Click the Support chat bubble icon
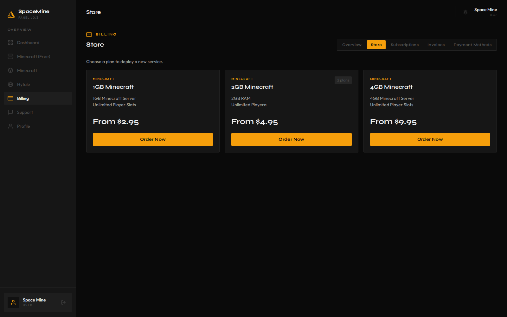The image size is (507, 317). coord(10,112)
